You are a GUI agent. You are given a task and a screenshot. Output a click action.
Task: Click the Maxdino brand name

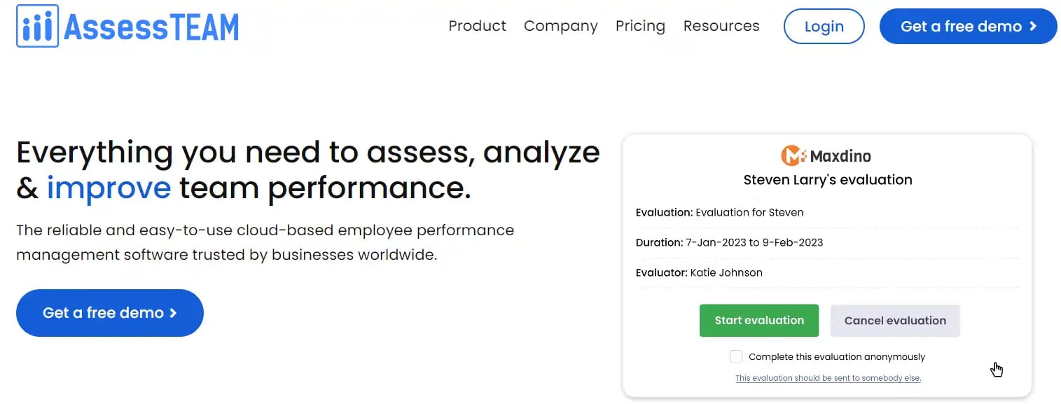click(840, 156)
